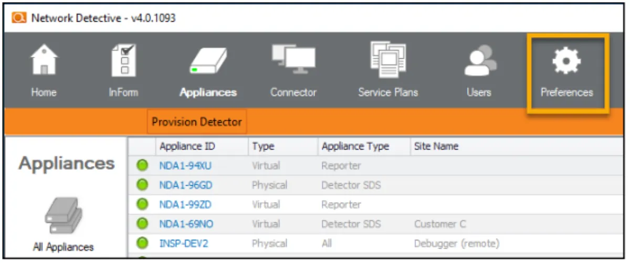The image size is (630, 263).
Task: Open the Users icon
Action: pos(479,60)
